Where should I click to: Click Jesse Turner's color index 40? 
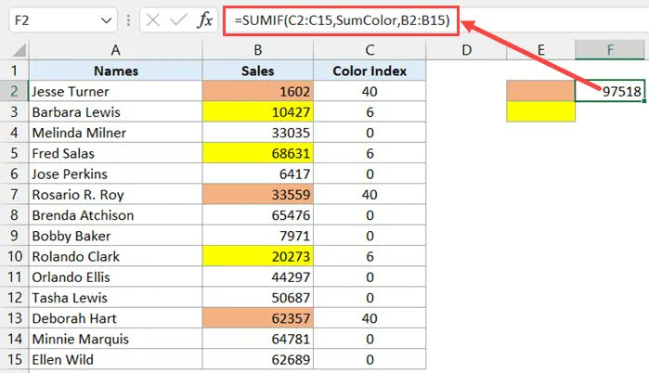[x=370, y=91]
